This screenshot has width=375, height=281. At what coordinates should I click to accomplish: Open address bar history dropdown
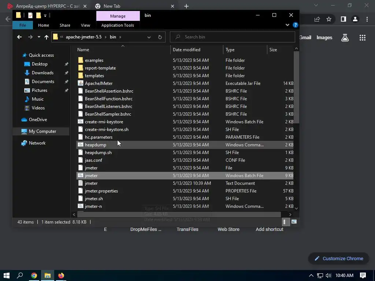(x=149, y=37)
